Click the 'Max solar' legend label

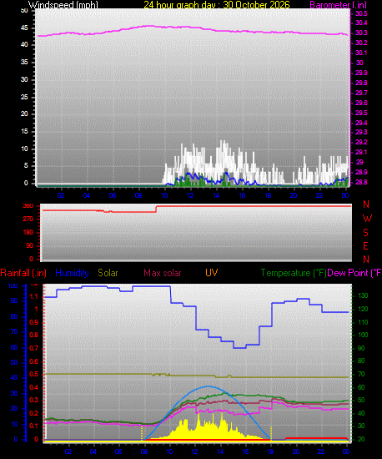163,273
